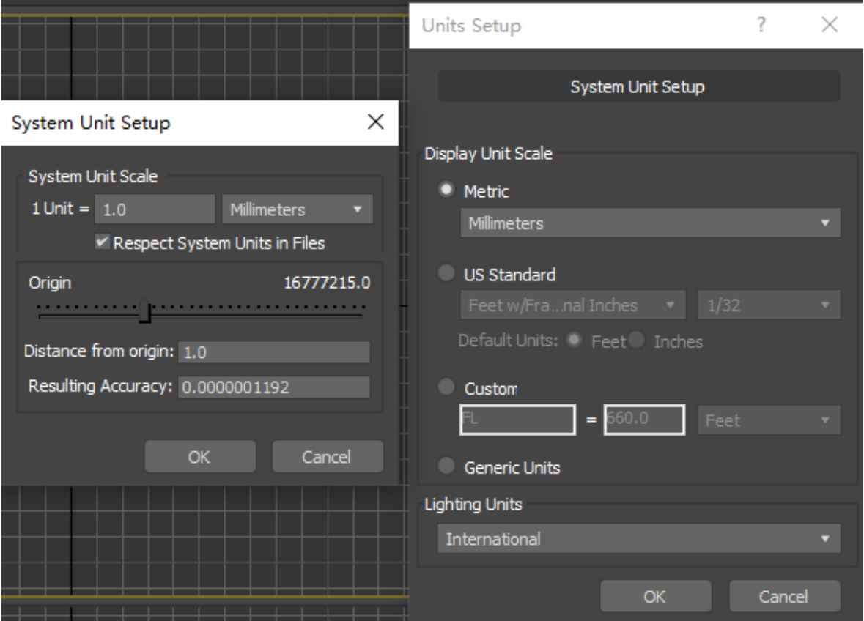Viewport: 864px width, 621px height.
Task: Confirm Units Setup with OK button
Action: (655, 597)
